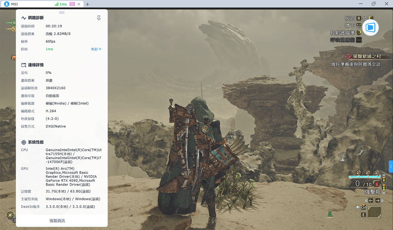Viewport: 393px width, 230px height.
Task: Click the compass icon at bottom left
Action: (x=10, y=215)
